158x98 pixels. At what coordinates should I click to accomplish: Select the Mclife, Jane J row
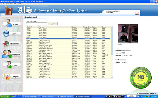[68, 66]
